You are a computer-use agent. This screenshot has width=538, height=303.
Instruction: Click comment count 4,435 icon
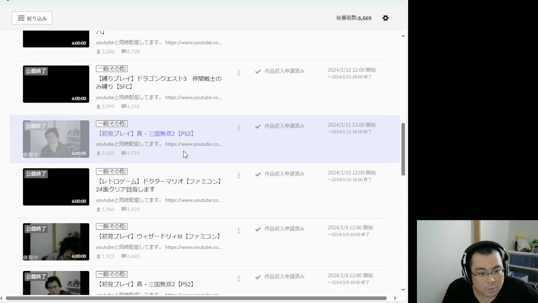(x=124, y=209)
